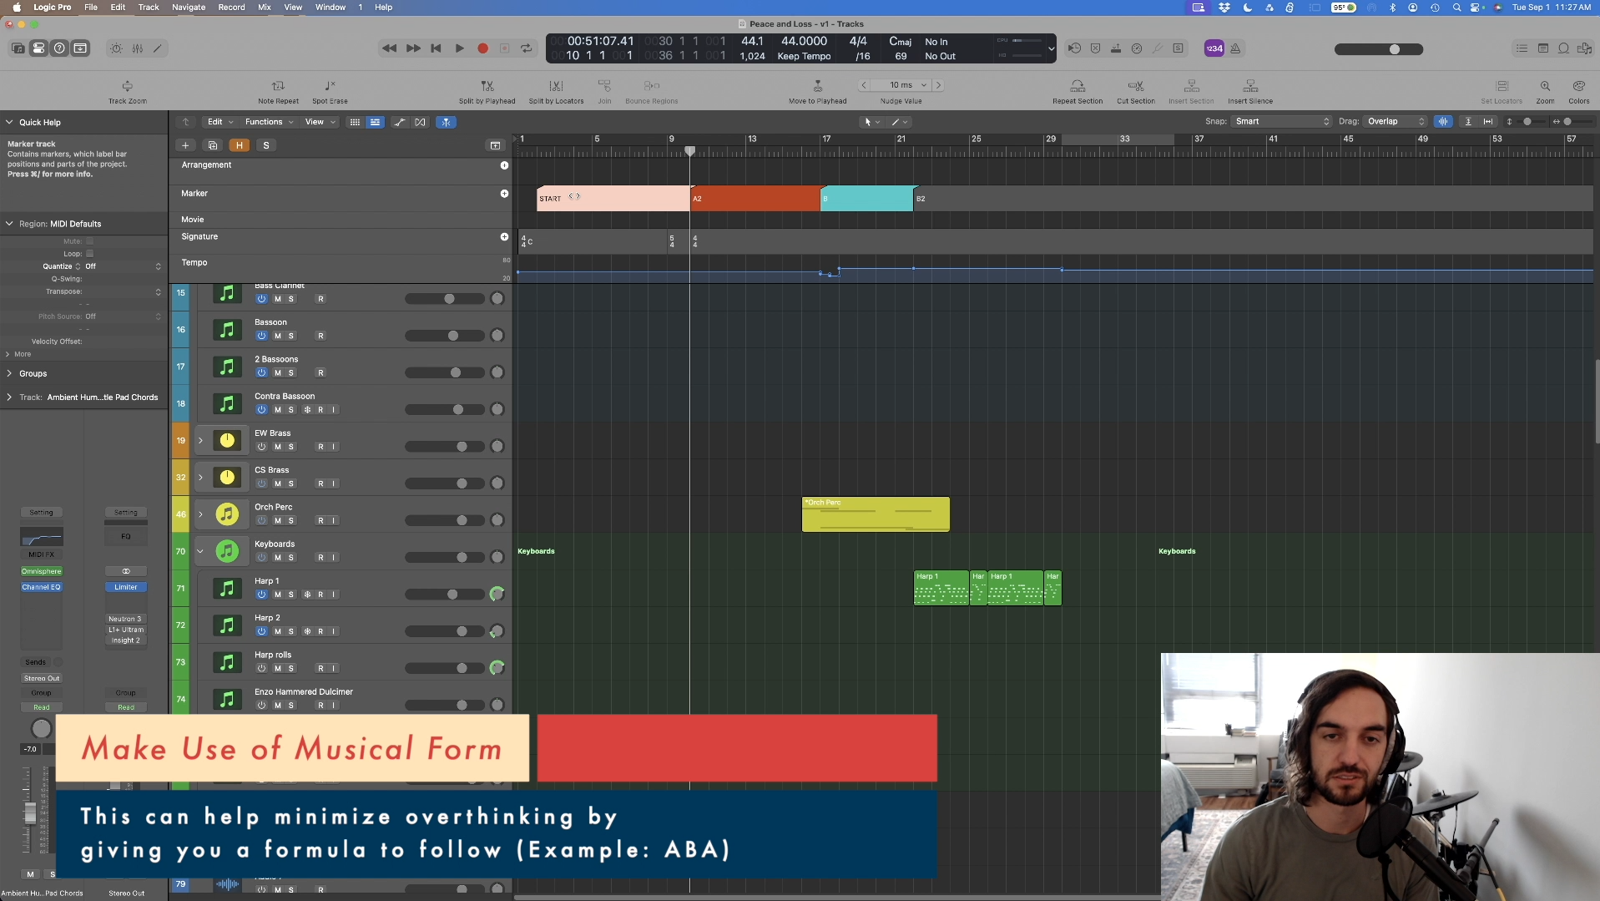1600x901 pixels.
Task: Open the Library panel icon
Action: [x=18, y=48]
